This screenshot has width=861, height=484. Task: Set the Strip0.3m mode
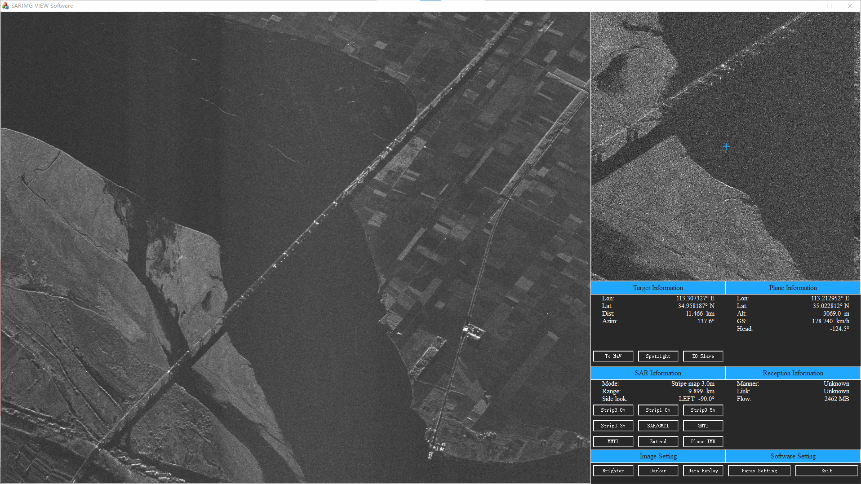coord(613,426)
